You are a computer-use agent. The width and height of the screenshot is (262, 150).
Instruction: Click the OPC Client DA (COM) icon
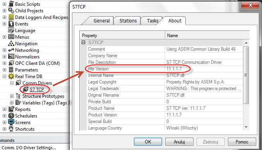[x=11, y=63]
